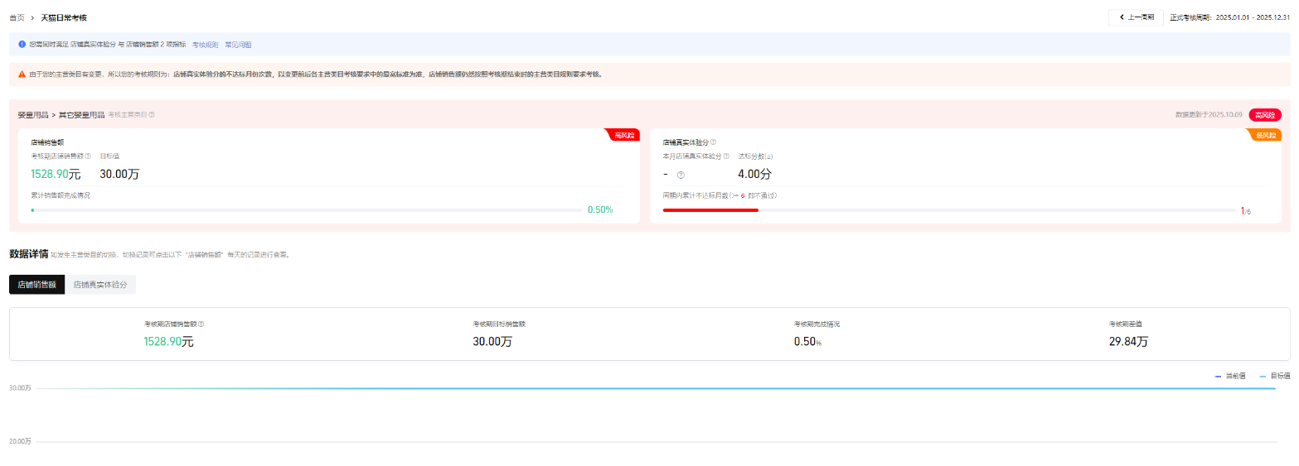Select the 店铺销售额 tab
The image size is (1299, 466).
click(x=36, y=284)
